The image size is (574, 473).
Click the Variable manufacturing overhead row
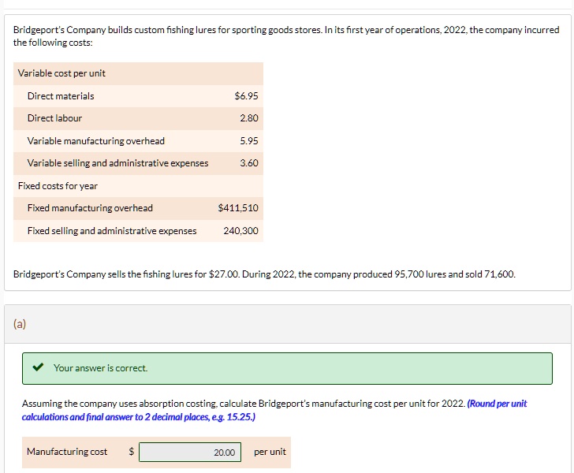point(139,141)
